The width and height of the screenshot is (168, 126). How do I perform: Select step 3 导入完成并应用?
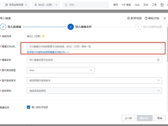tap(149, 27)
